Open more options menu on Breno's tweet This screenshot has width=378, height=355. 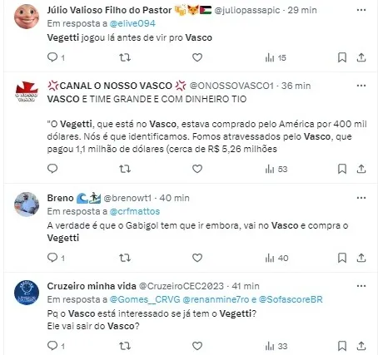coord(361,198)
